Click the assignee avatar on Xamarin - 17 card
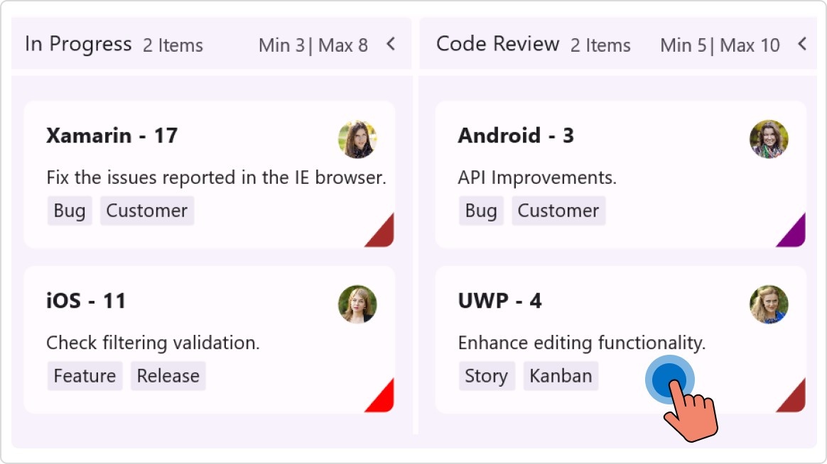Viewport: 827px width, 464px height. click(x=357, y=140)
